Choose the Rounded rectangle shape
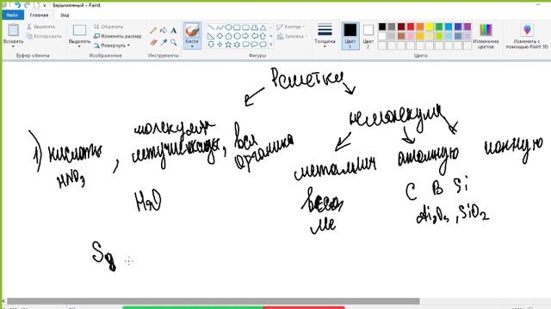 pyautogui.click(x=245, y=27)
